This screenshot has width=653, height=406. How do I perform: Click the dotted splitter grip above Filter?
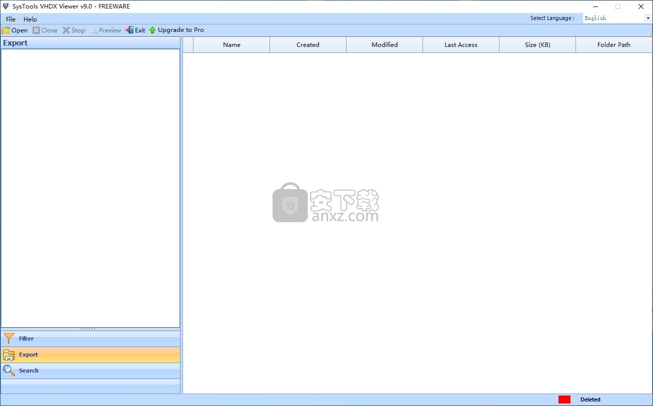click(88, 329)
